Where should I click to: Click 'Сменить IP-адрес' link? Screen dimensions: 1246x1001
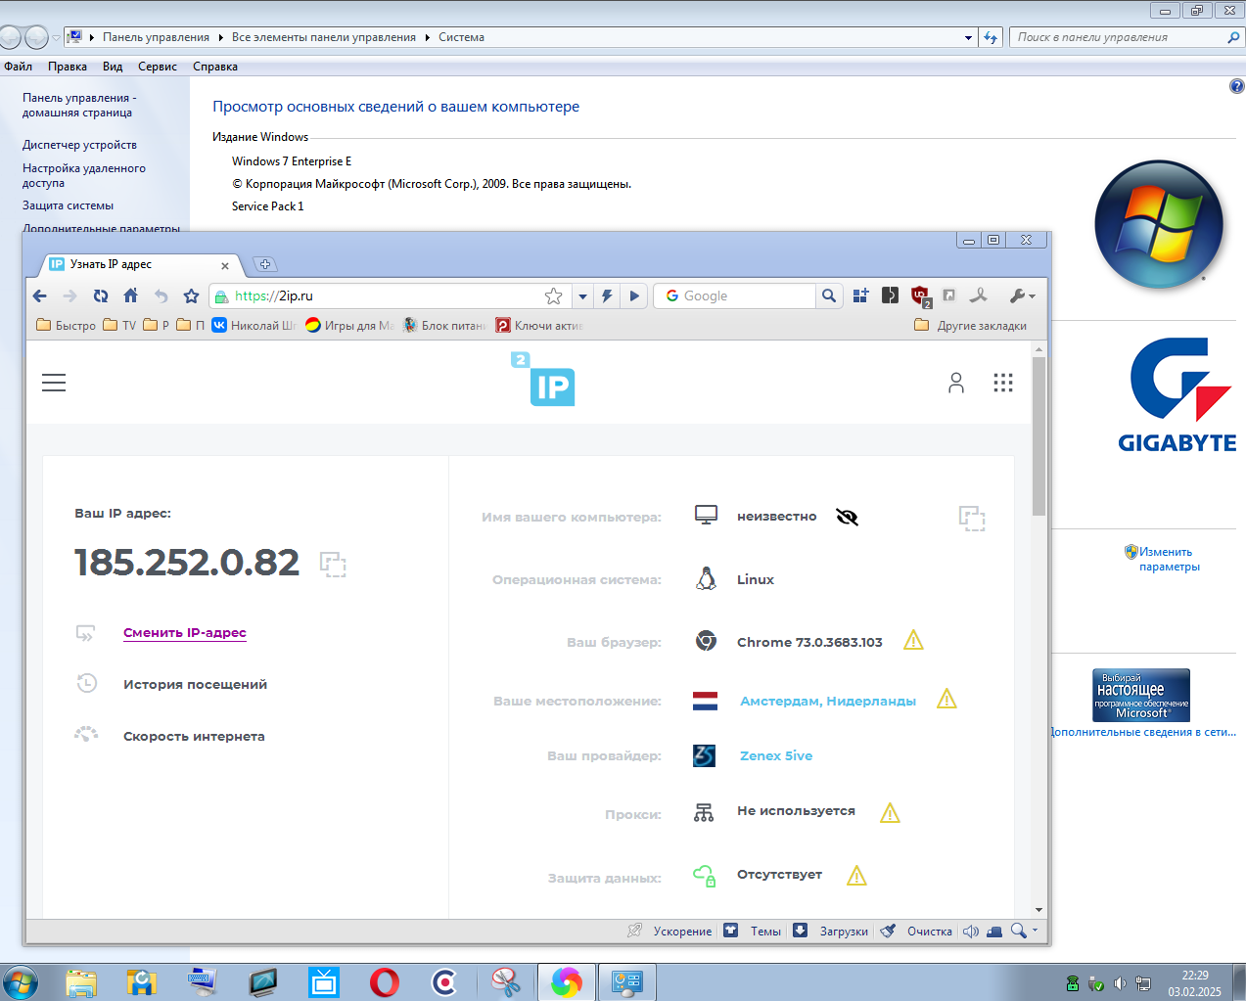(185, 633)
